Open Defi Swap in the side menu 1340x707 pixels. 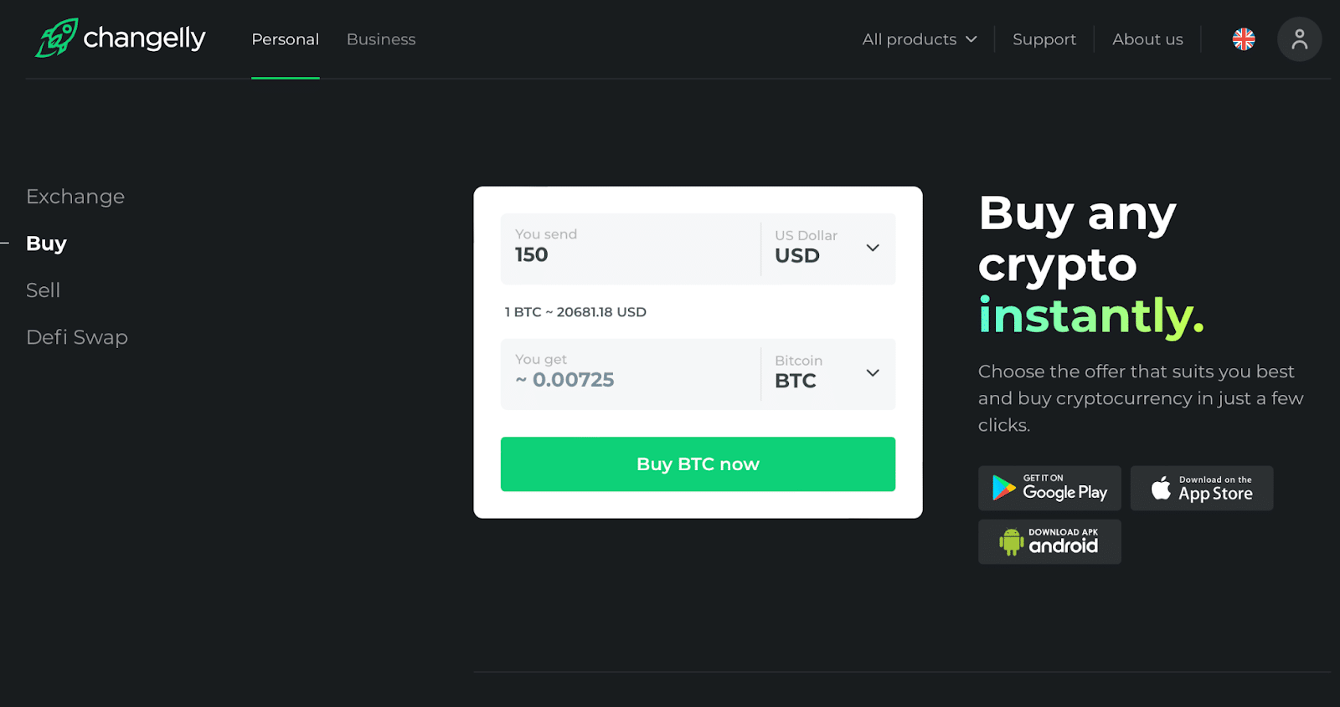[x=77, y=337]
